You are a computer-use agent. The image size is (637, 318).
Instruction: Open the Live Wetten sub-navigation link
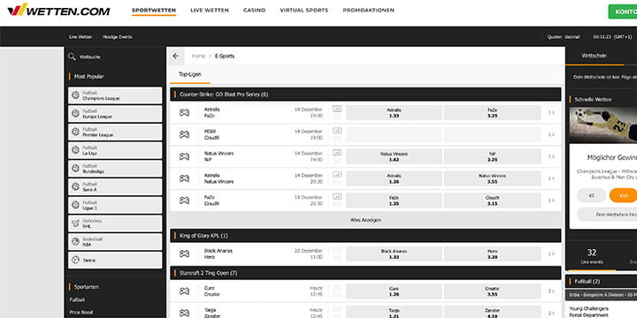[81, 37]
